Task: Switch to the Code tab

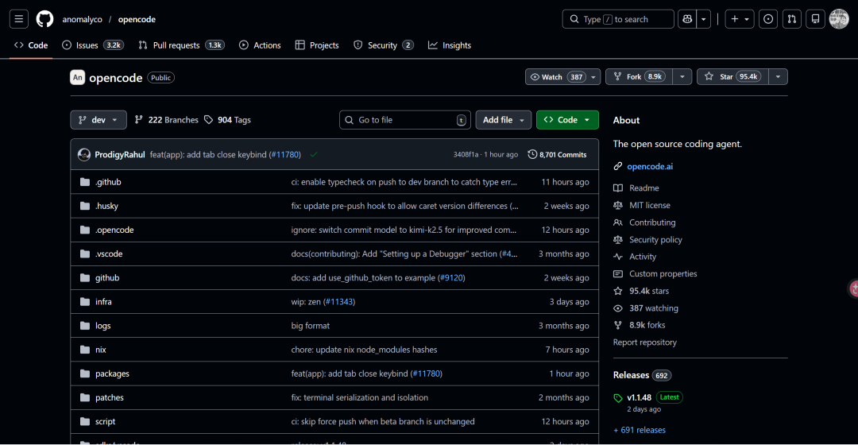Action: pos(31,45)
